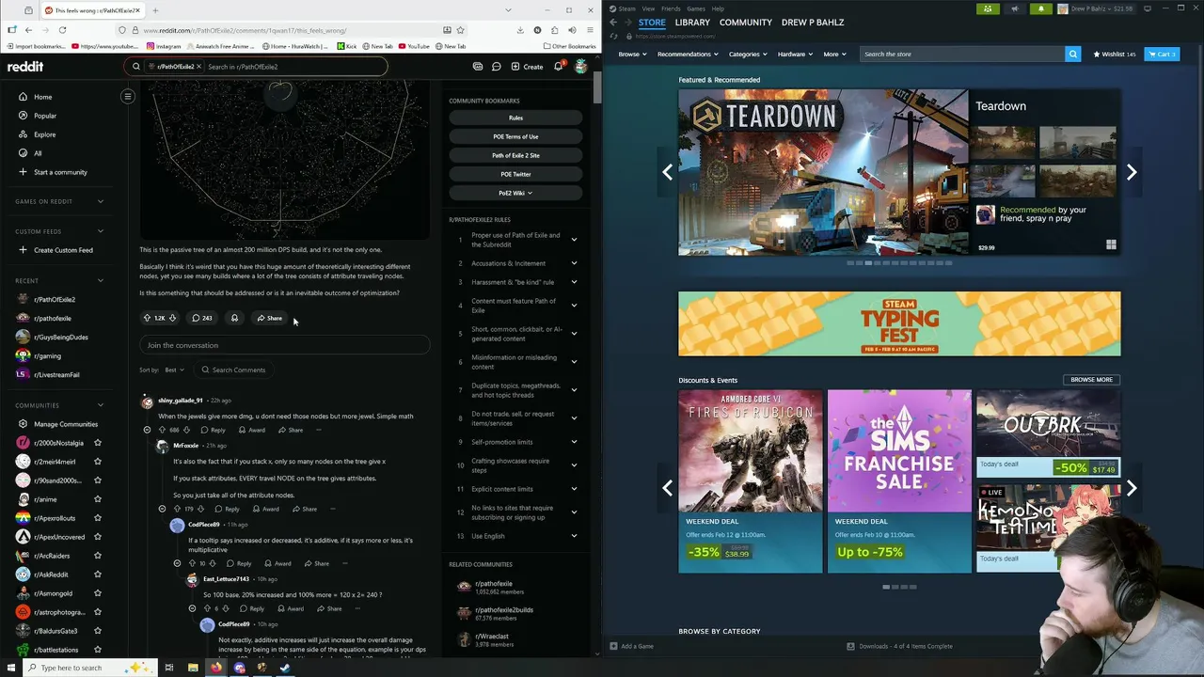1204x677 pixels.
Task: Expand rule 1 Proper use of subreddit
Action: [x=574, y=240]
